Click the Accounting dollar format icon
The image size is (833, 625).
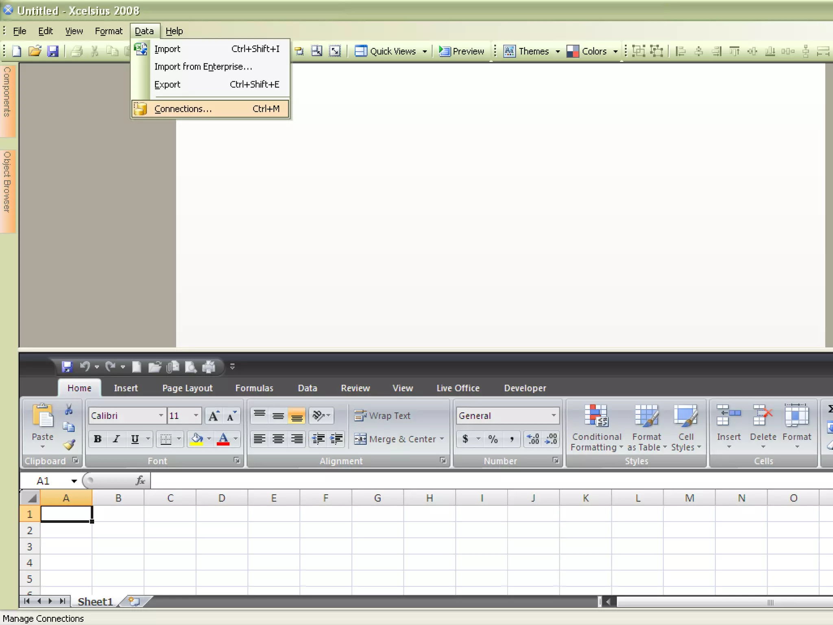tap(465, 439)
